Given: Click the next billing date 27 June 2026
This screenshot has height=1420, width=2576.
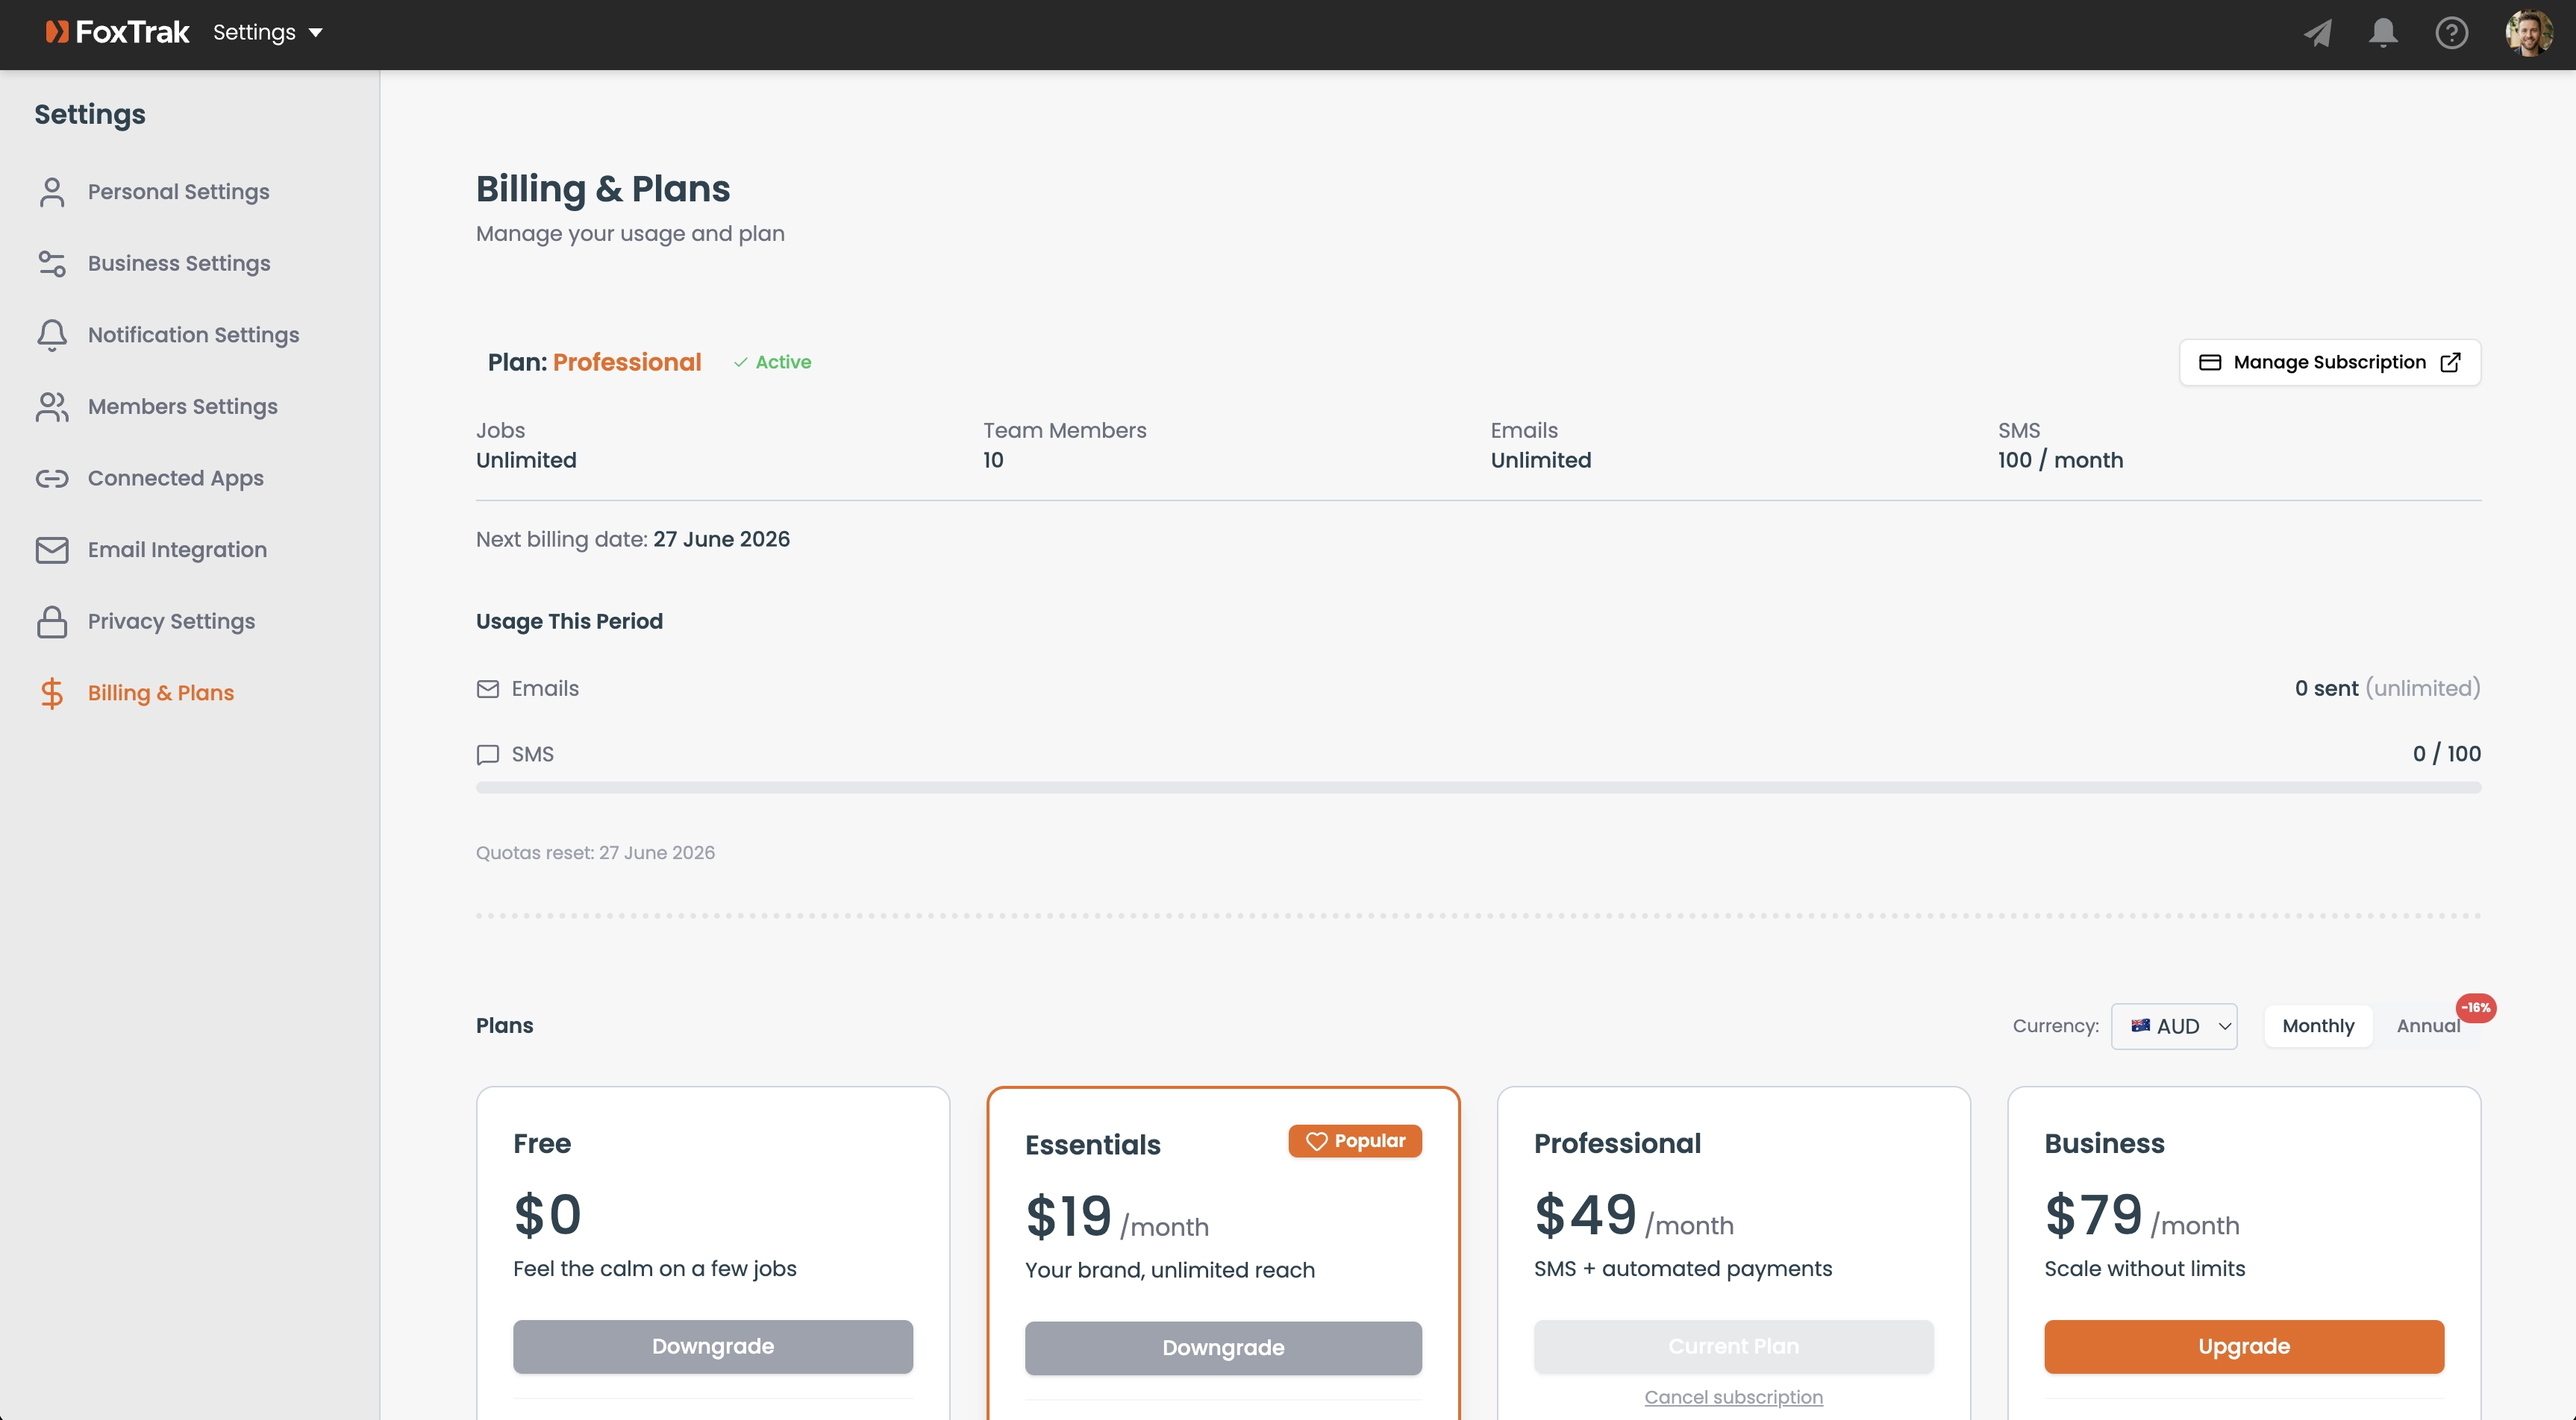Looking at the screenshot, I should 721,540.
